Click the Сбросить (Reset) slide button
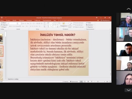The width and height of the screenshot is (132, 99). (x=4, y=25)
